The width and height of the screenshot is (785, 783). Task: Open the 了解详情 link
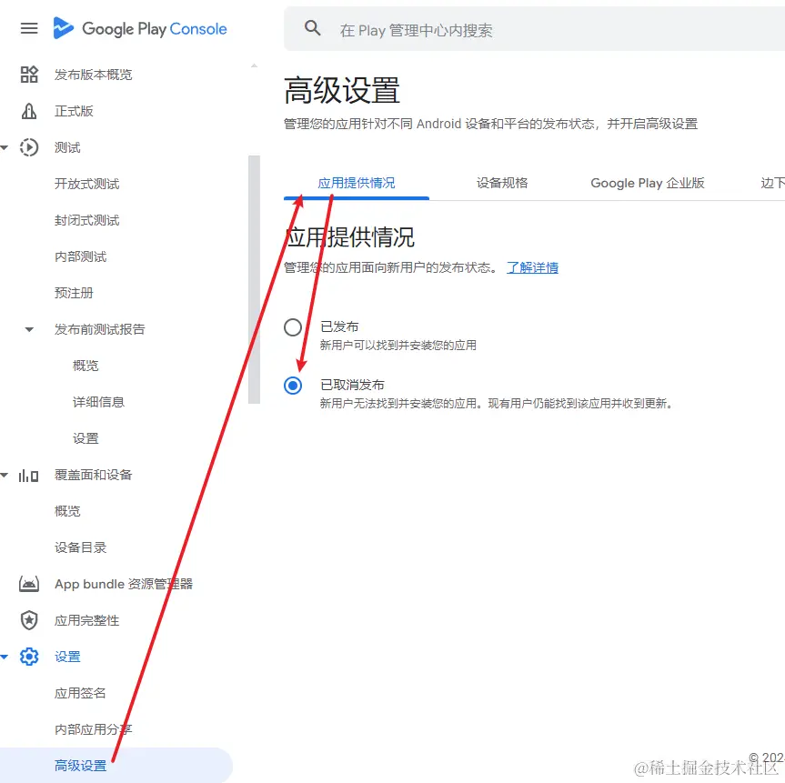pos(532,268)
